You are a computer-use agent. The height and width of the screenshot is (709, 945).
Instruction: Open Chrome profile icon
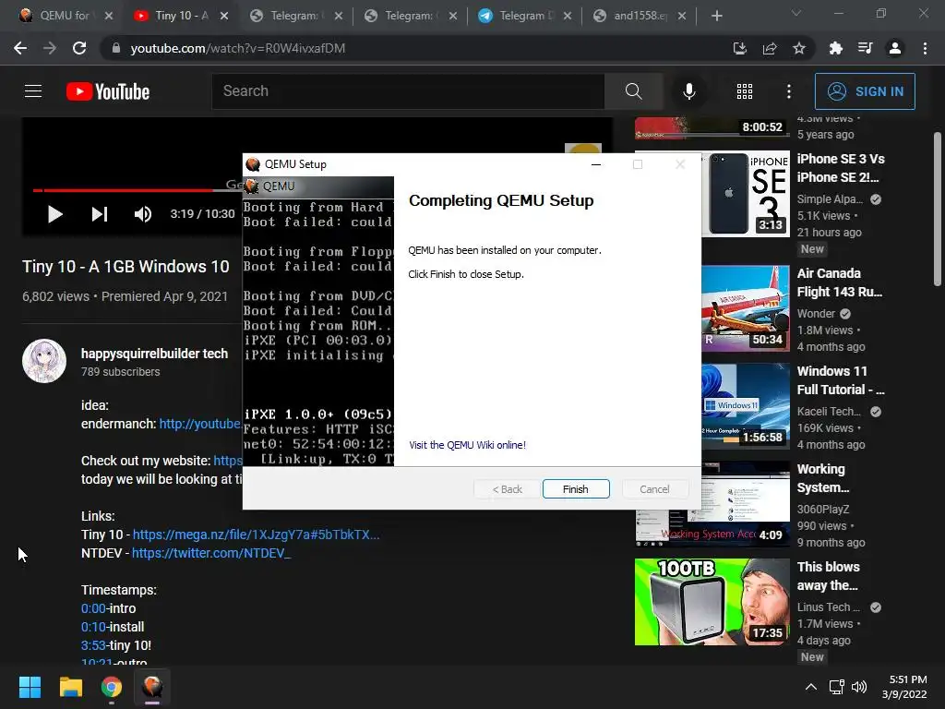point(895,48)
